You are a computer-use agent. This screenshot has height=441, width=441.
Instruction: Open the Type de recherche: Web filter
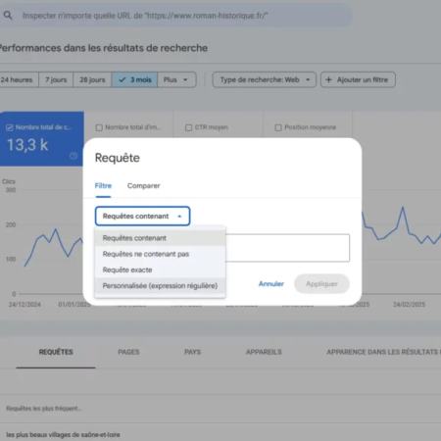(x=265, y=79)
